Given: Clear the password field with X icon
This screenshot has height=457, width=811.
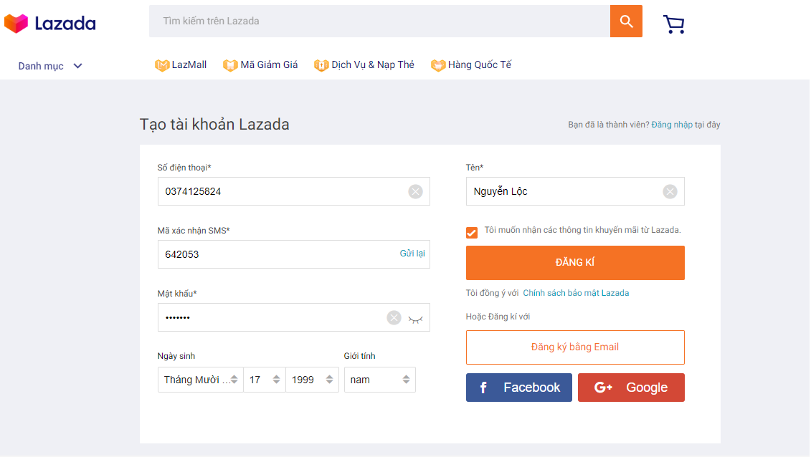Looking at the screenshot, I should tap(394, 317).
